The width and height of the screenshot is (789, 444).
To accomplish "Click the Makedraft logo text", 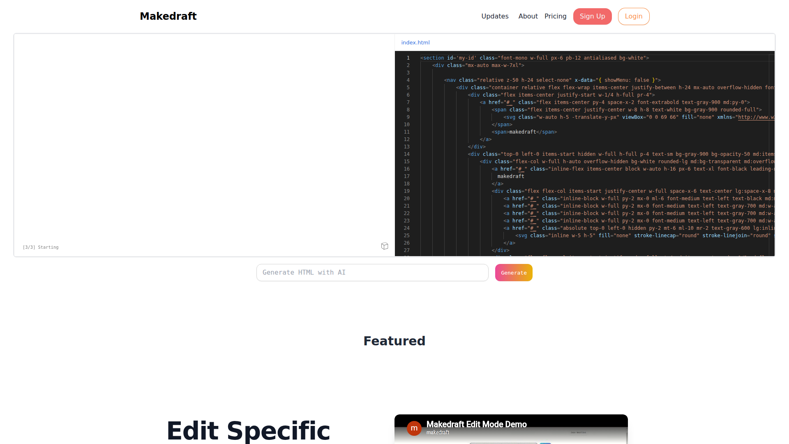I will coord(168,16).
